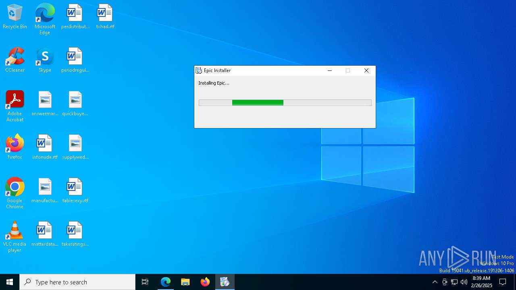Viewport: 516px width, 290px height.
Task: Select the quickbuye... image file
Action: click(75, 104)
